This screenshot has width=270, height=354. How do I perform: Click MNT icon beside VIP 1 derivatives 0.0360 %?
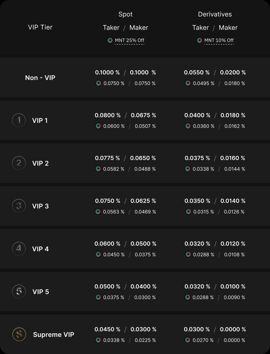(x=188, y=126)
